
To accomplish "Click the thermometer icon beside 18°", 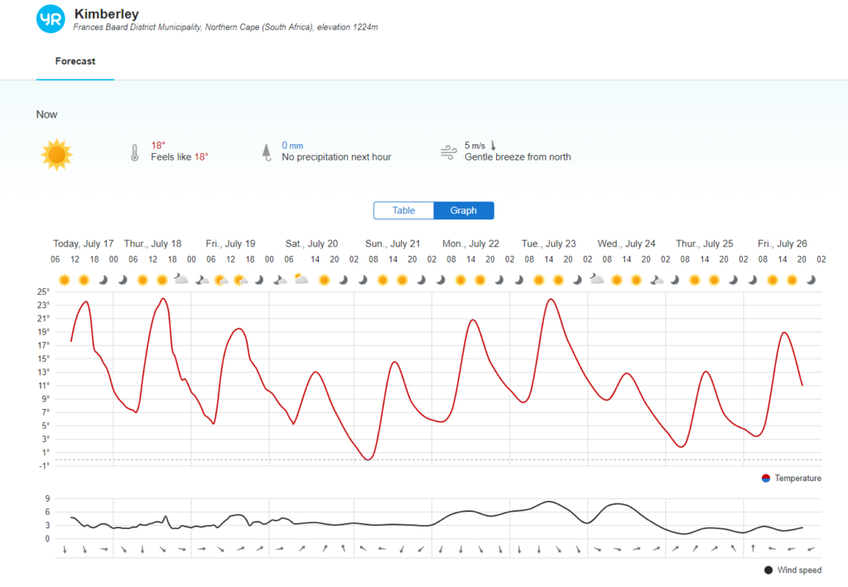I will [135, 152].
